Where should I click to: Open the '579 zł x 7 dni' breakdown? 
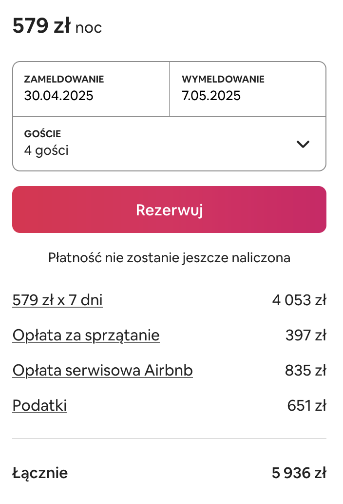(57, 300)
